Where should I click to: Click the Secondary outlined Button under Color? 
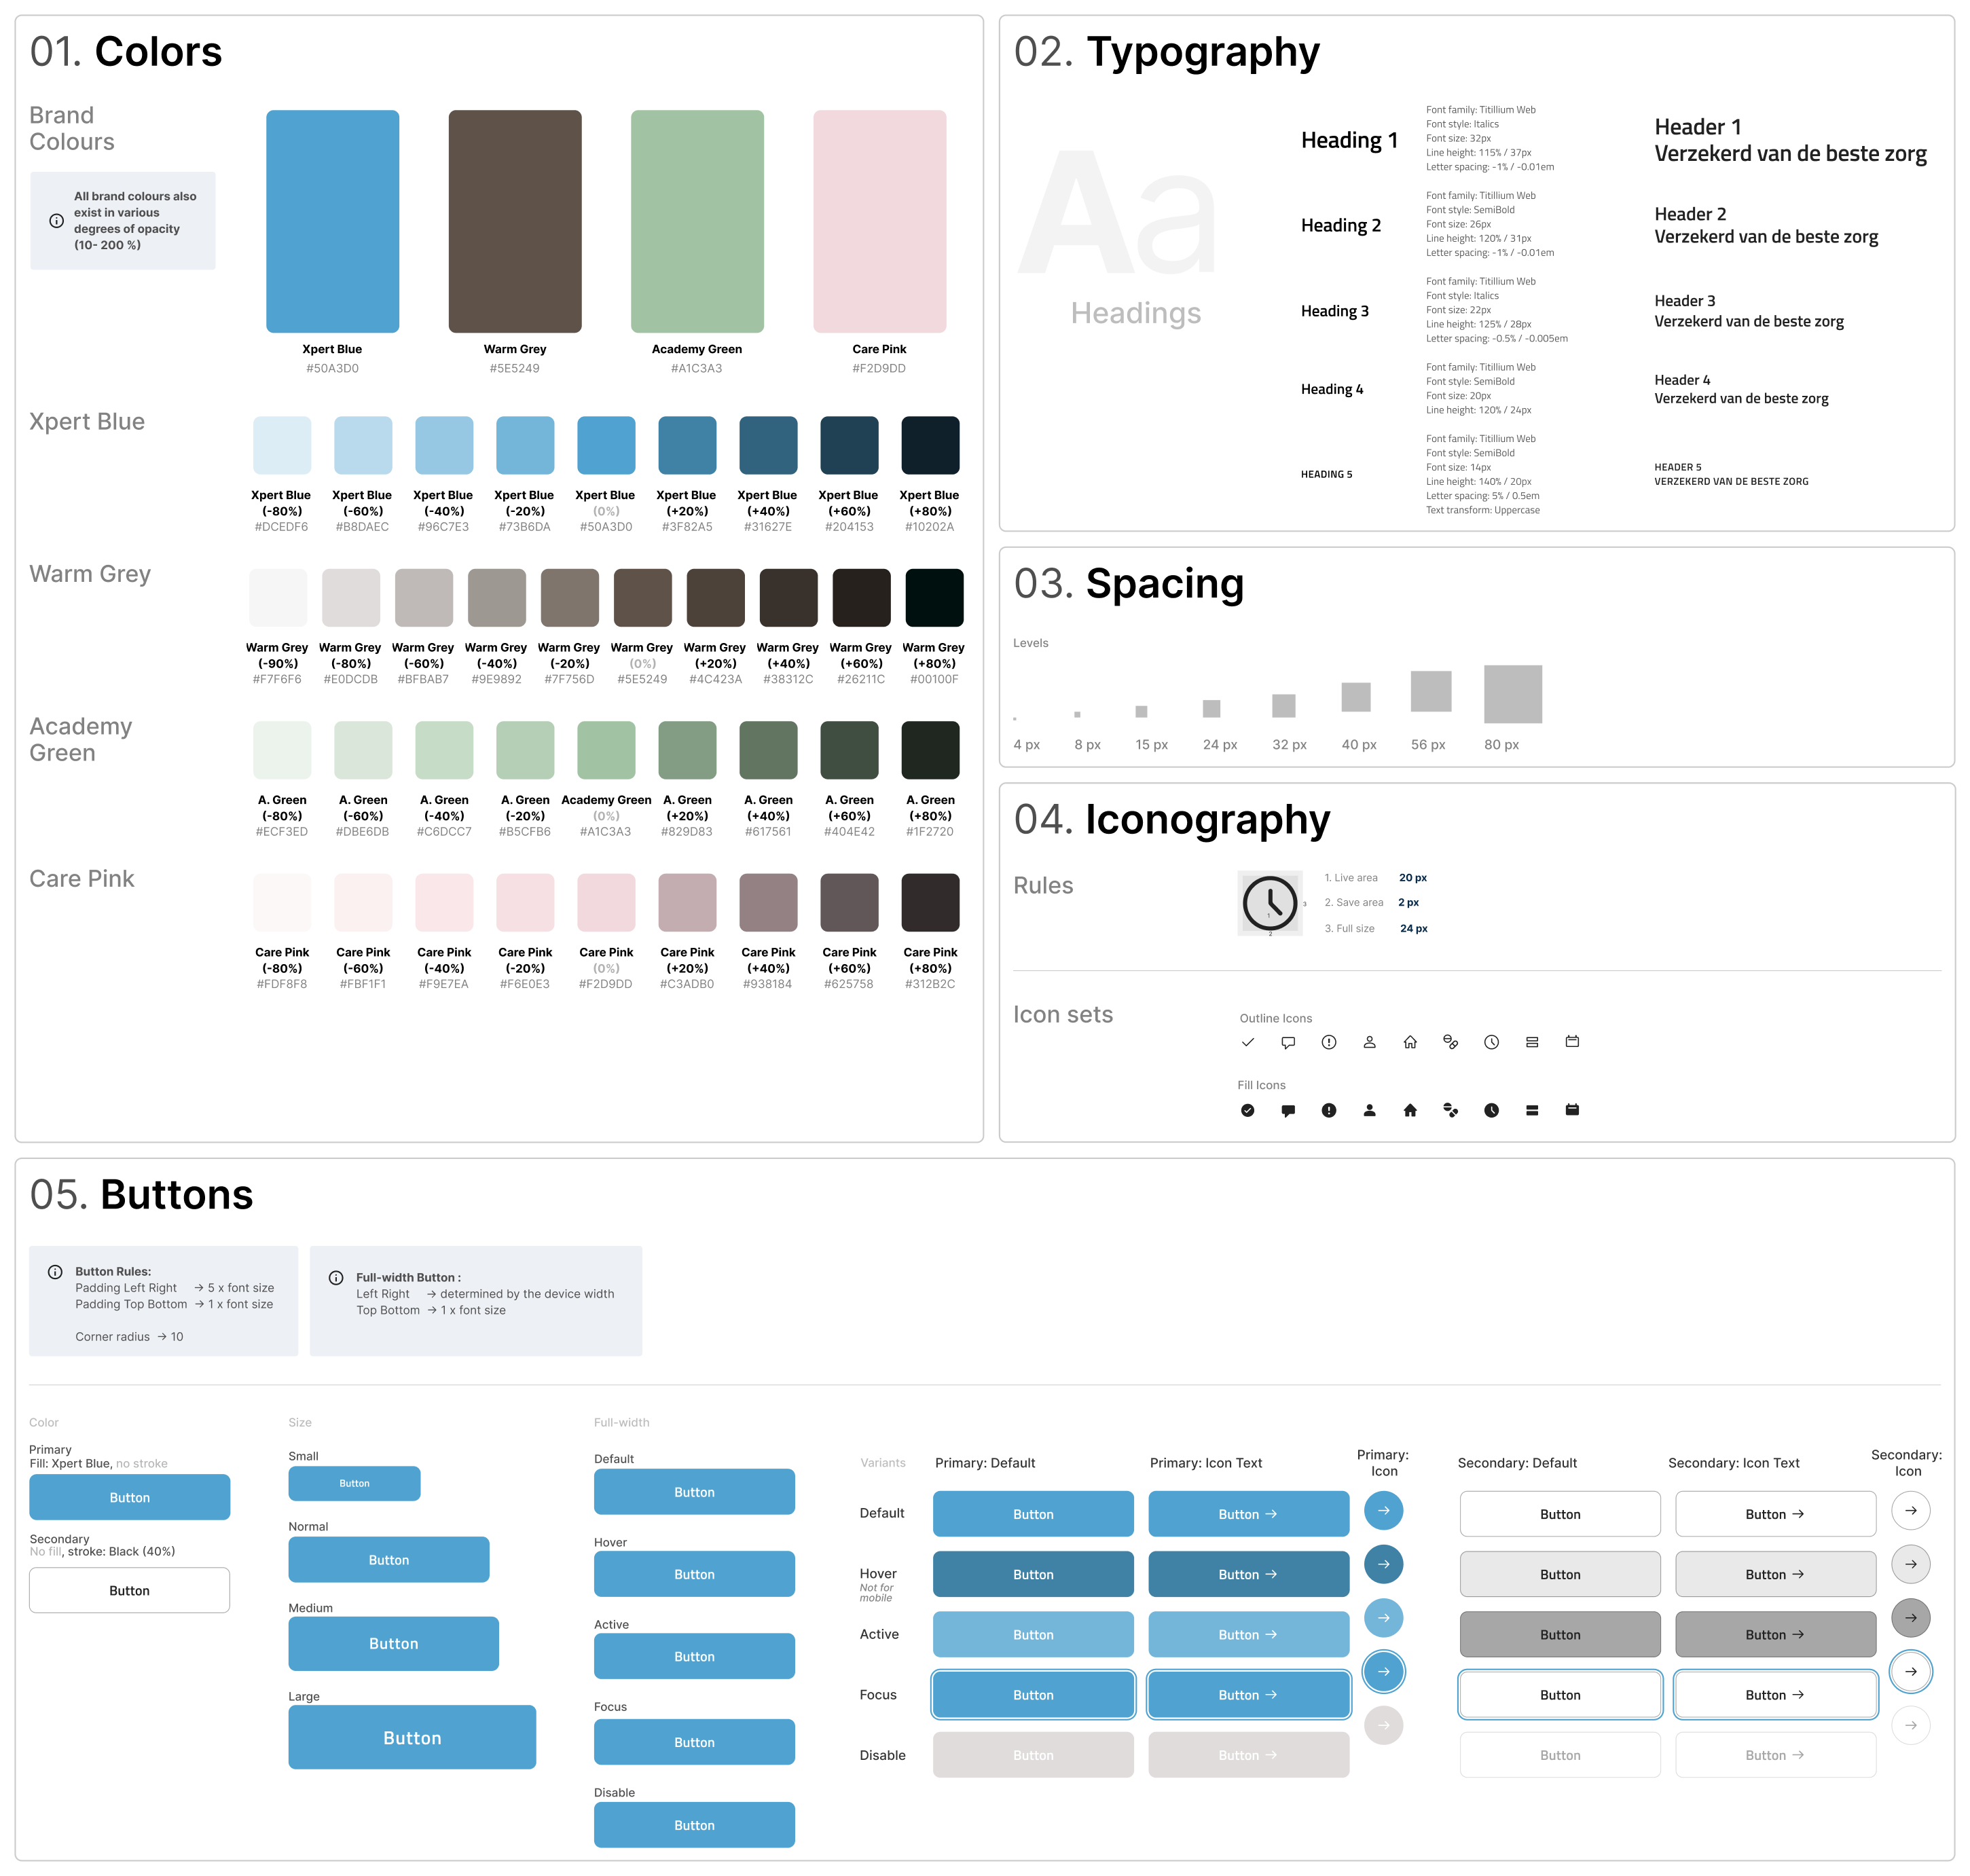[x=129, y=1590]
